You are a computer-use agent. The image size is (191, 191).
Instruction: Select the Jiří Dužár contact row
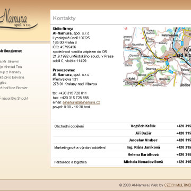(x=122, y=133)
